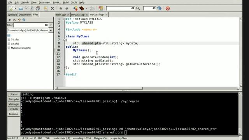Viewport: 249px width, 140px height.
Task: Build the project with the brick icon
Action: coord(82,8)
